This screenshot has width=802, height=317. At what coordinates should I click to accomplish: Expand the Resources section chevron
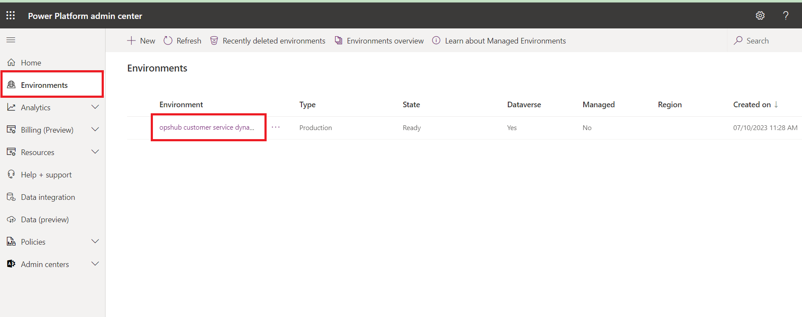[95, 152]
